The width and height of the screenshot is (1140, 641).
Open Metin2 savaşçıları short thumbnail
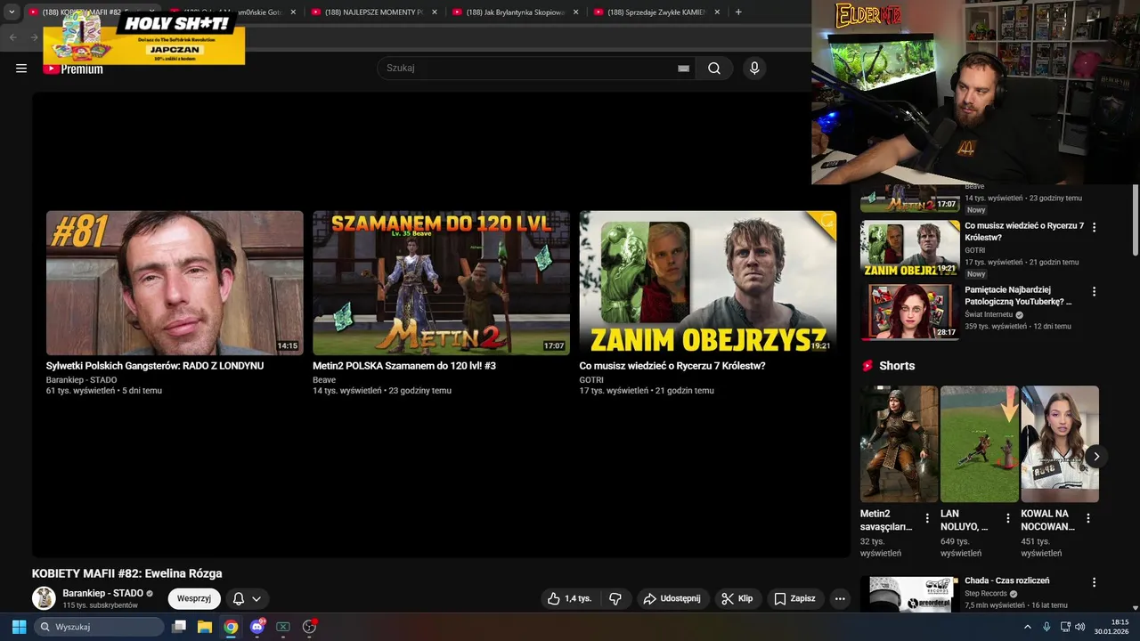click(900, 444)
